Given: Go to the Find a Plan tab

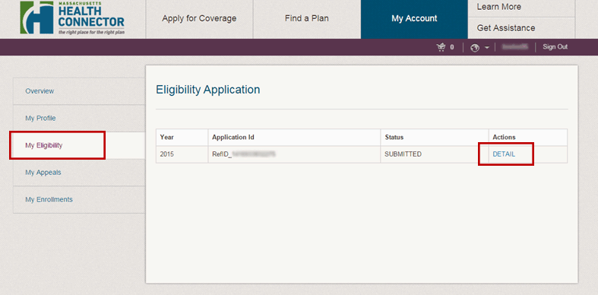Looking at the screenshot, I should coord(307,19).
